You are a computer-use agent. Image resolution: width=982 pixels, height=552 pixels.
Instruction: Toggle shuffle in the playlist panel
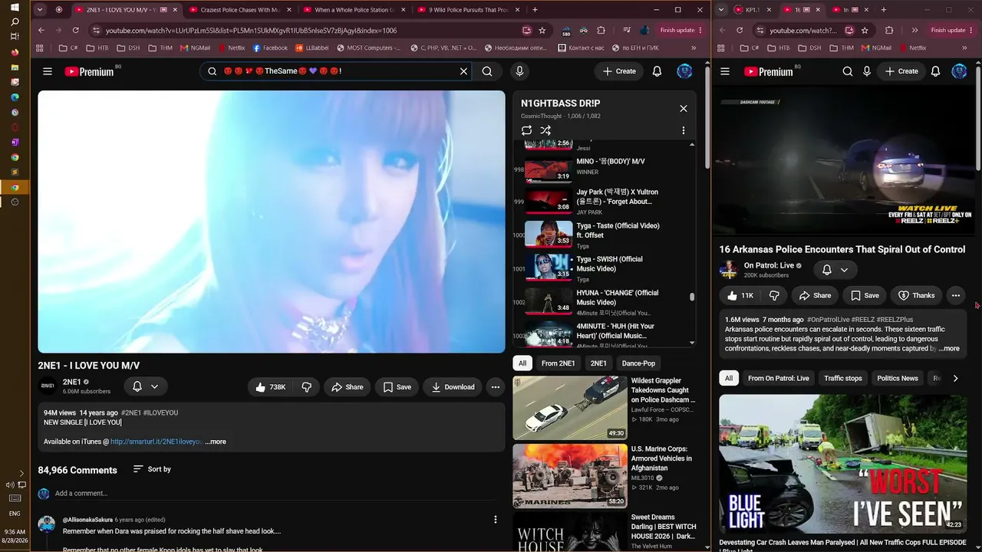(545, 130)
